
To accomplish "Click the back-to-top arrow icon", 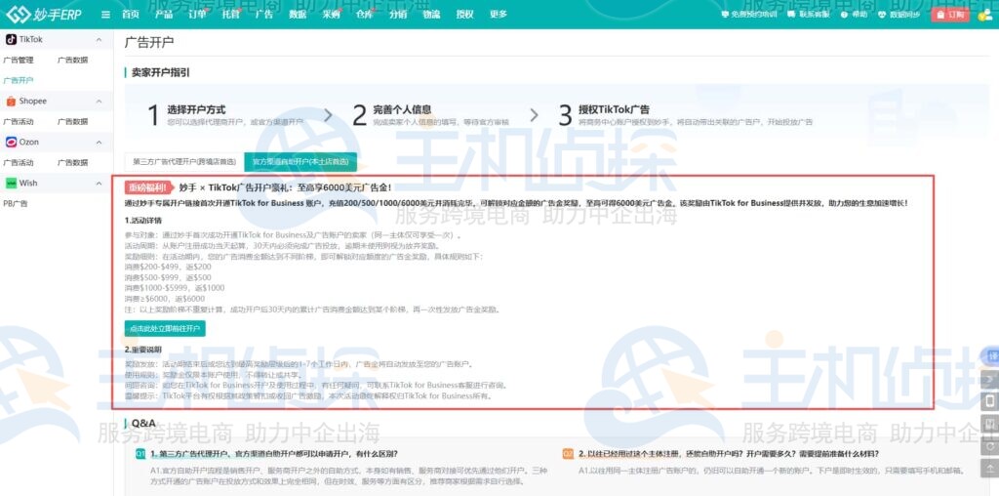I will 989,469.
